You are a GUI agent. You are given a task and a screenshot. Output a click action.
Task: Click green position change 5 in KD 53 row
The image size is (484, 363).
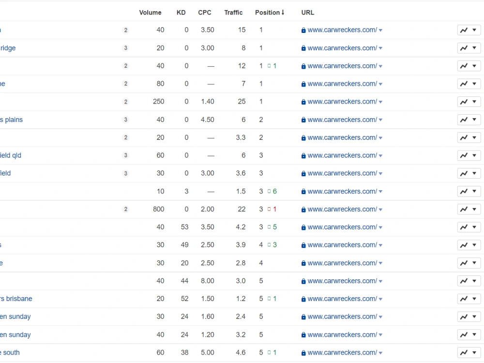coord(272,227)
